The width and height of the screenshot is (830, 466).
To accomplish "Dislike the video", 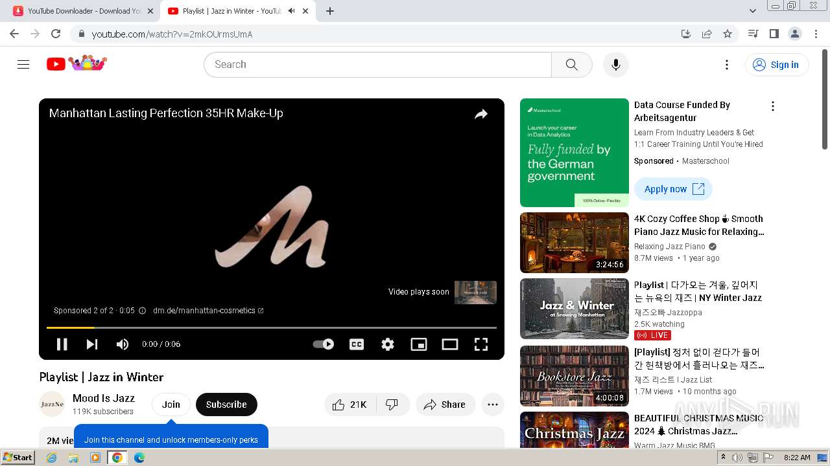I will coord(392,405).
